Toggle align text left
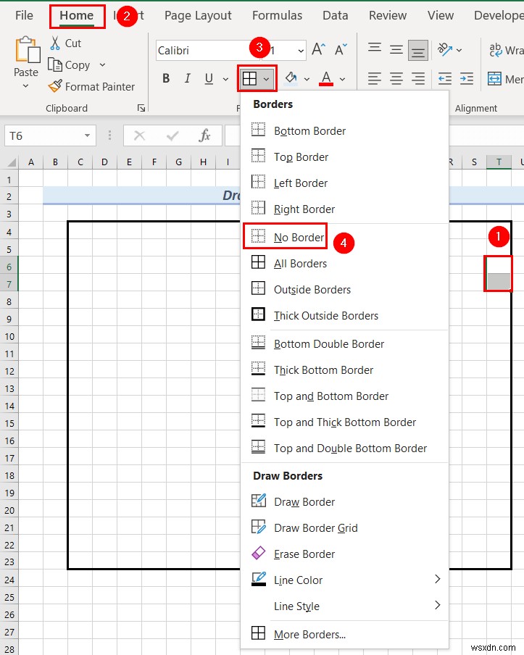This screenshot has width=524, height=655. pyautogui.click(x=375, y=78)
